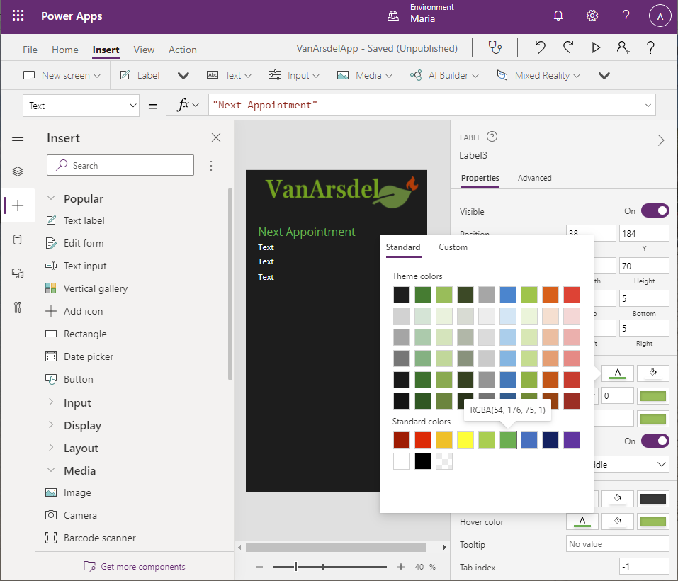Image resolution: width=678 pixels, height=581 pixels.
Task: Open the Input dropdown in ribbon
Action: (293, 75)
